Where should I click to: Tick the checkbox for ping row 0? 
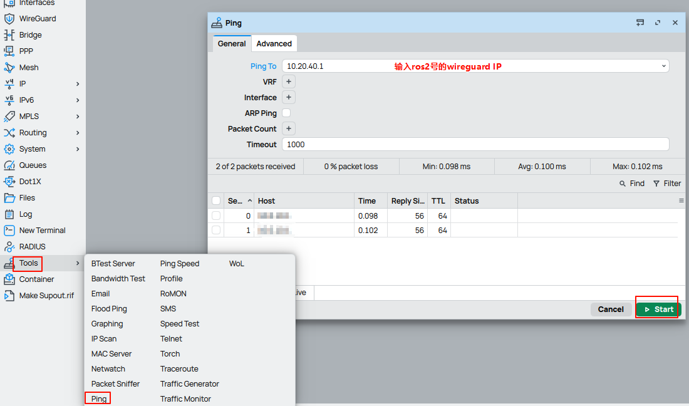pos(216,216)
